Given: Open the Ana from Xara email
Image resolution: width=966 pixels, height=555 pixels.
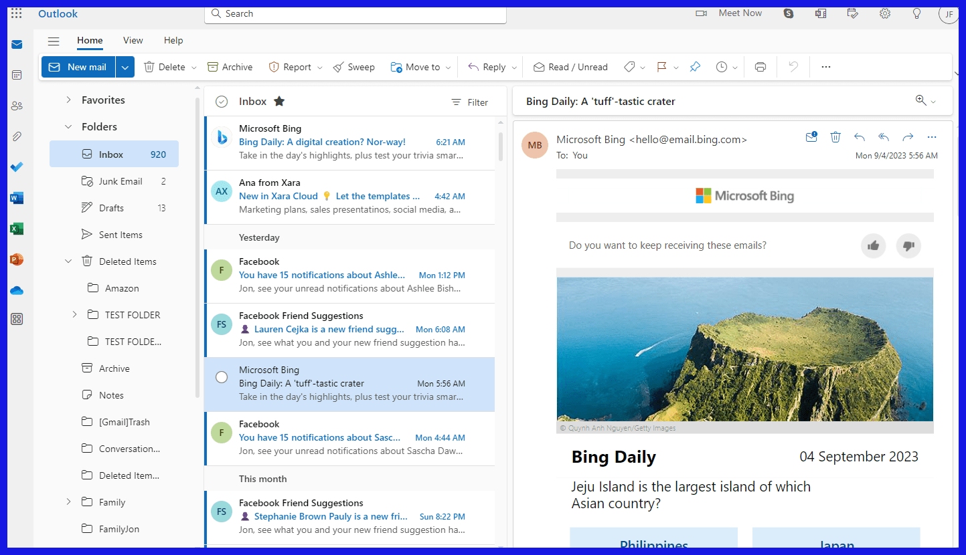Looking at the screenshot, I should (350, 197).
